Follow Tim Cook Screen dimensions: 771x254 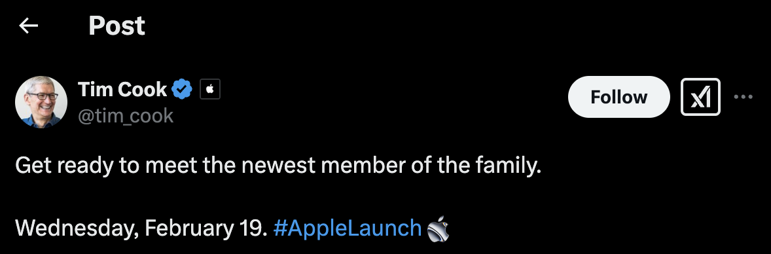click(619, 97)
